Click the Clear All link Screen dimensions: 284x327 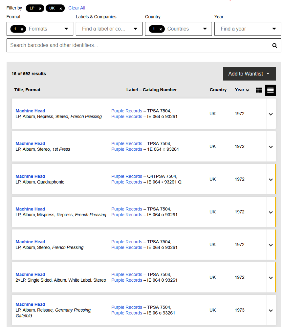click(77, 8)
